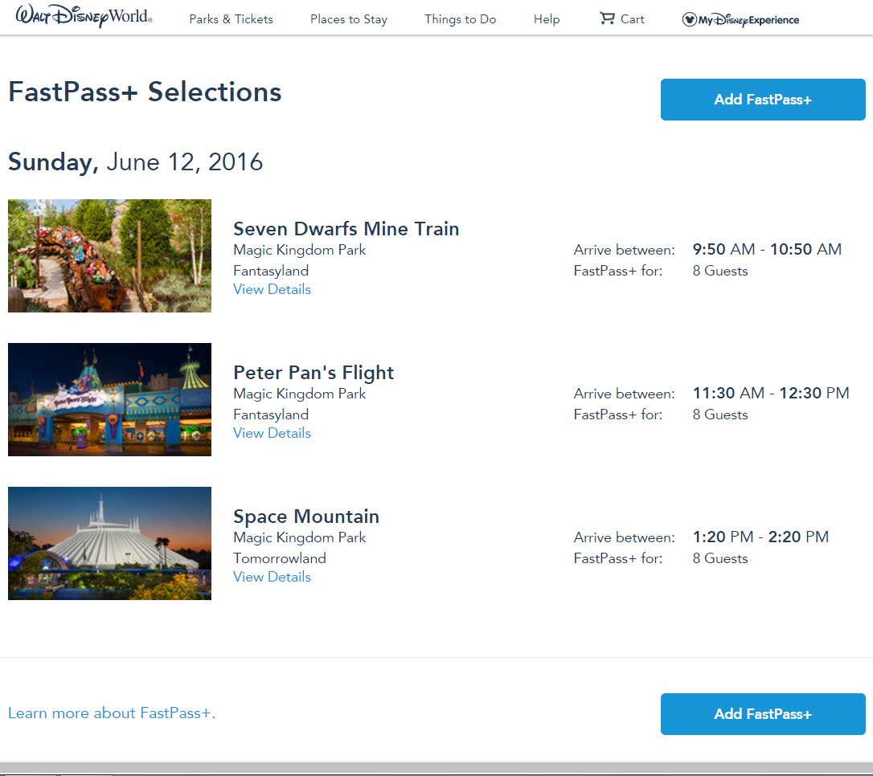Click the 9:50 AM - 10:50 AM time window

767,249
